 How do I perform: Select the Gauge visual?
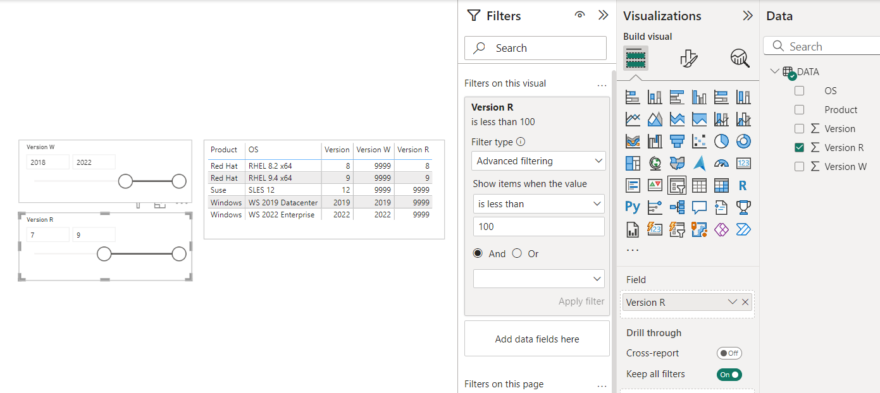721,163
